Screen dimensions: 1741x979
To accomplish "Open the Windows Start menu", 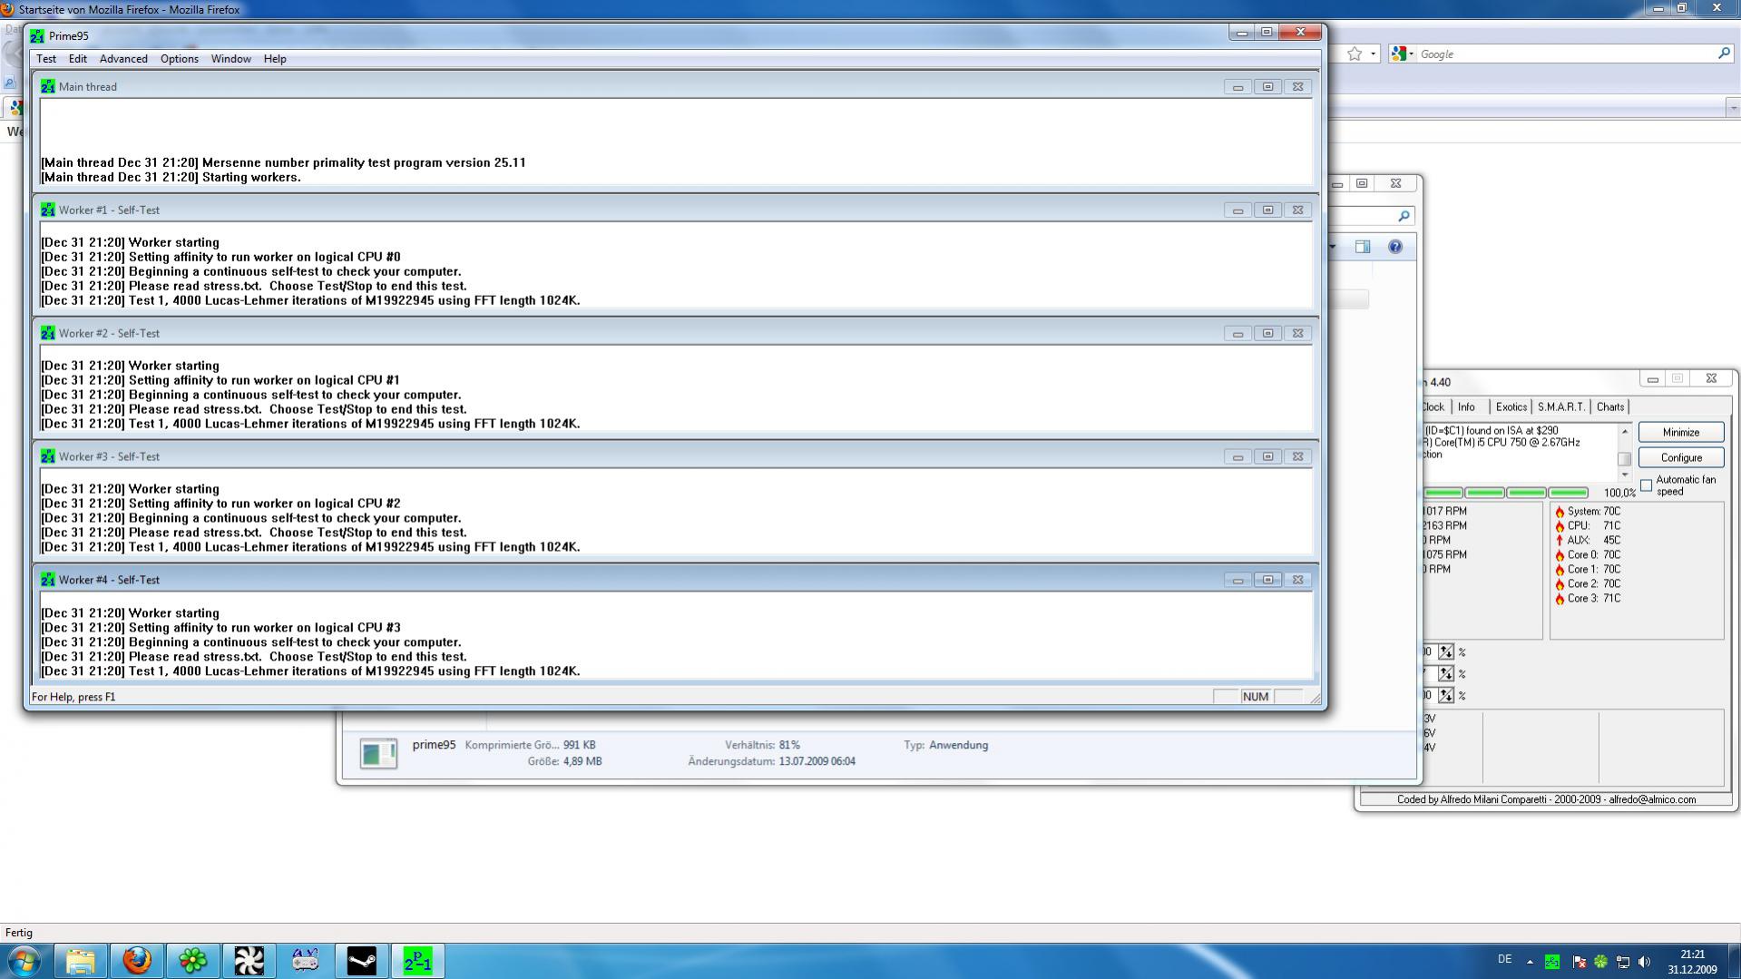I will click(24, 961).
